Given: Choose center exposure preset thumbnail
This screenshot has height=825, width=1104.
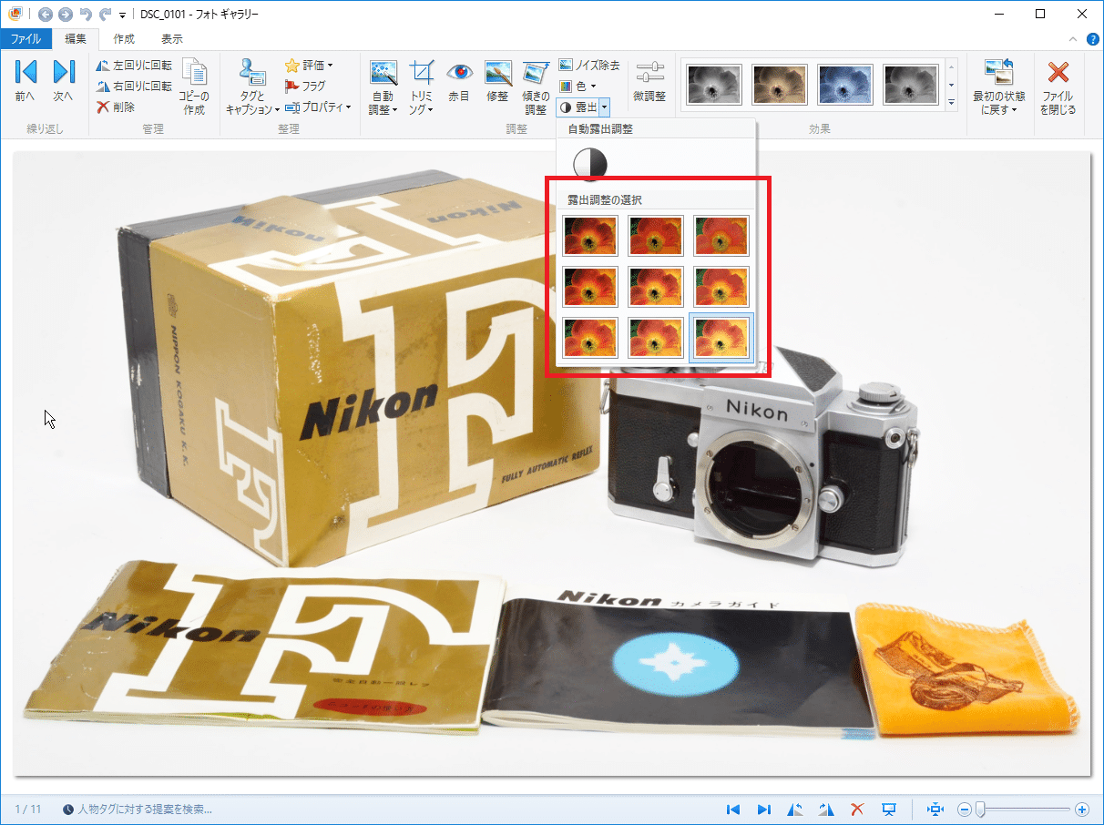Looking at the screenshot, I should pos(656,287).
